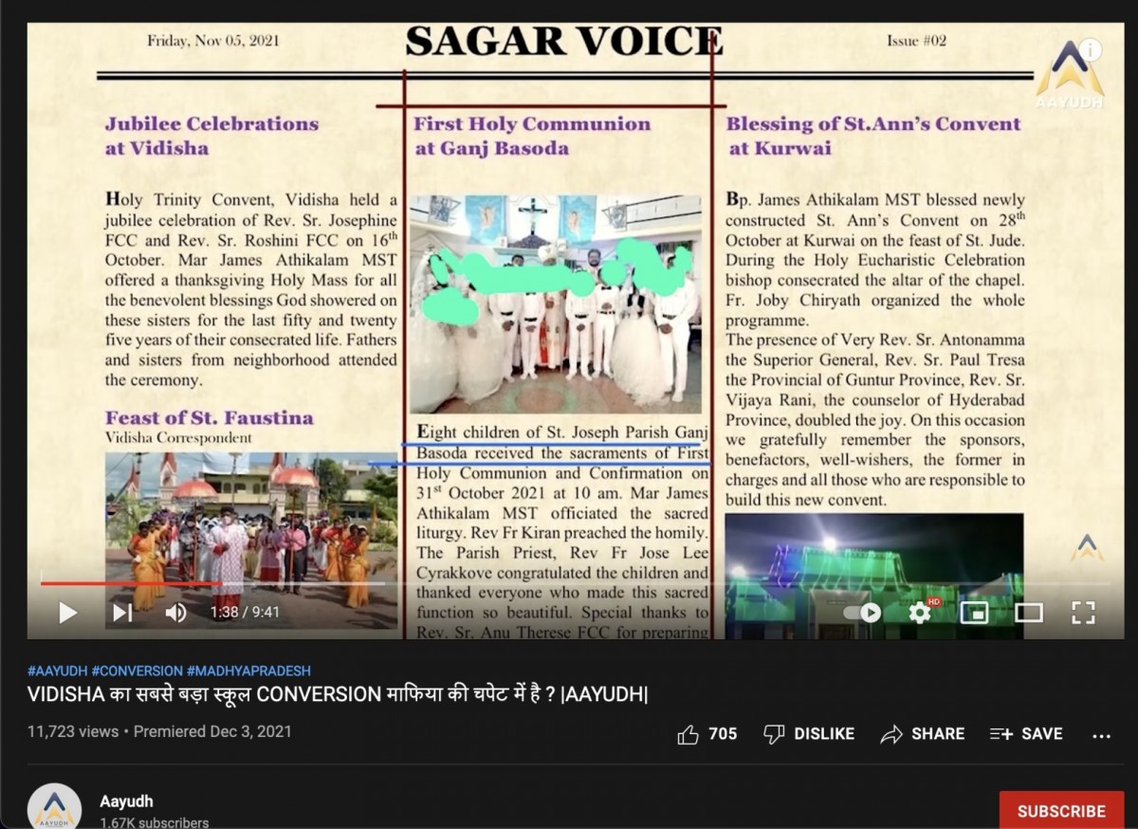Mute the video volume
Viewport: 1138px width, 829px height.
point(175,613)
